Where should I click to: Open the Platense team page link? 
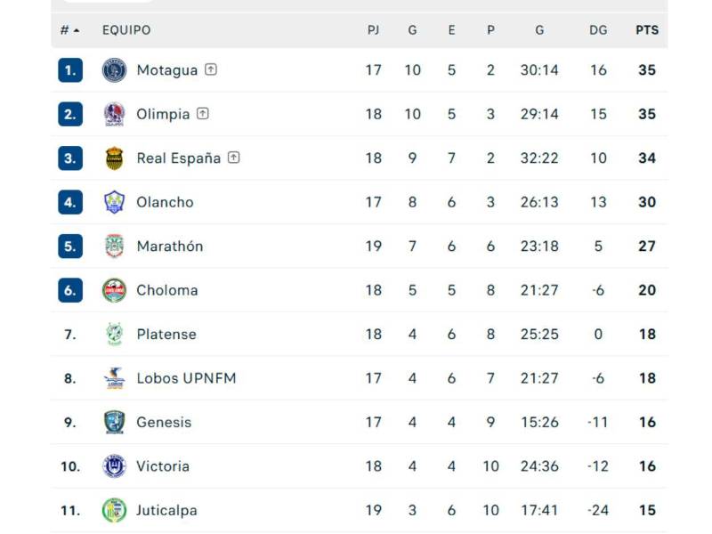click(166, 334)
